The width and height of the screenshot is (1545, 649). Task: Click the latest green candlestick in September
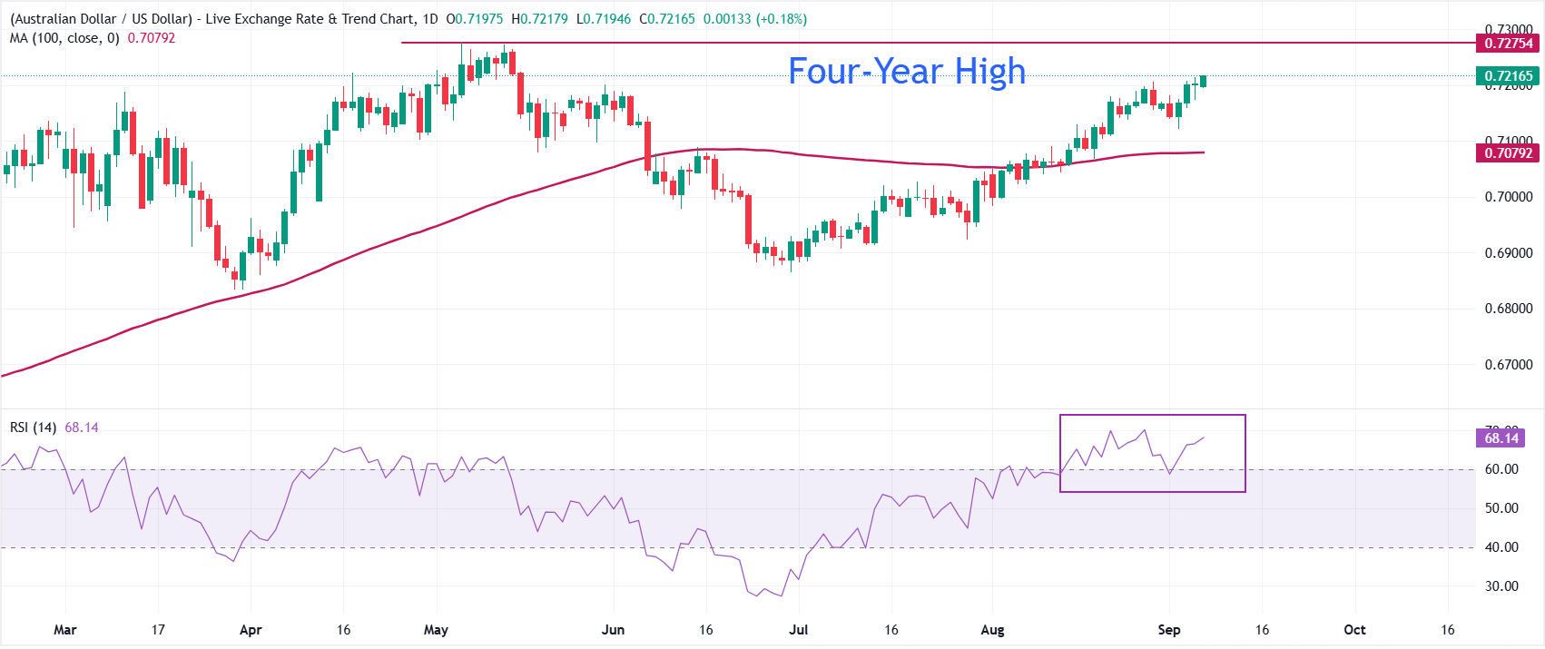tap(1204, 81)
